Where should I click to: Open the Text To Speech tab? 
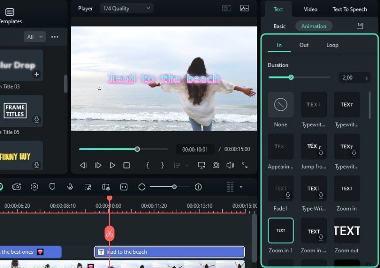(x=350, y=10)
